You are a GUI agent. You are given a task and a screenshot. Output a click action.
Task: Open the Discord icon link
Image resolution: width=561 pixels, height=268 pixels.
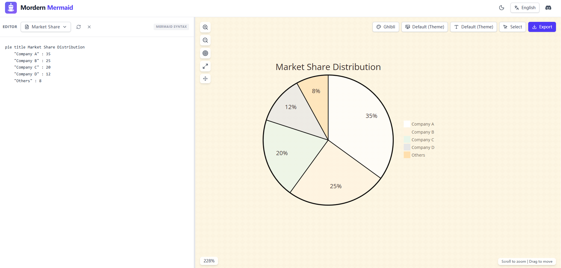coord(548,8)
